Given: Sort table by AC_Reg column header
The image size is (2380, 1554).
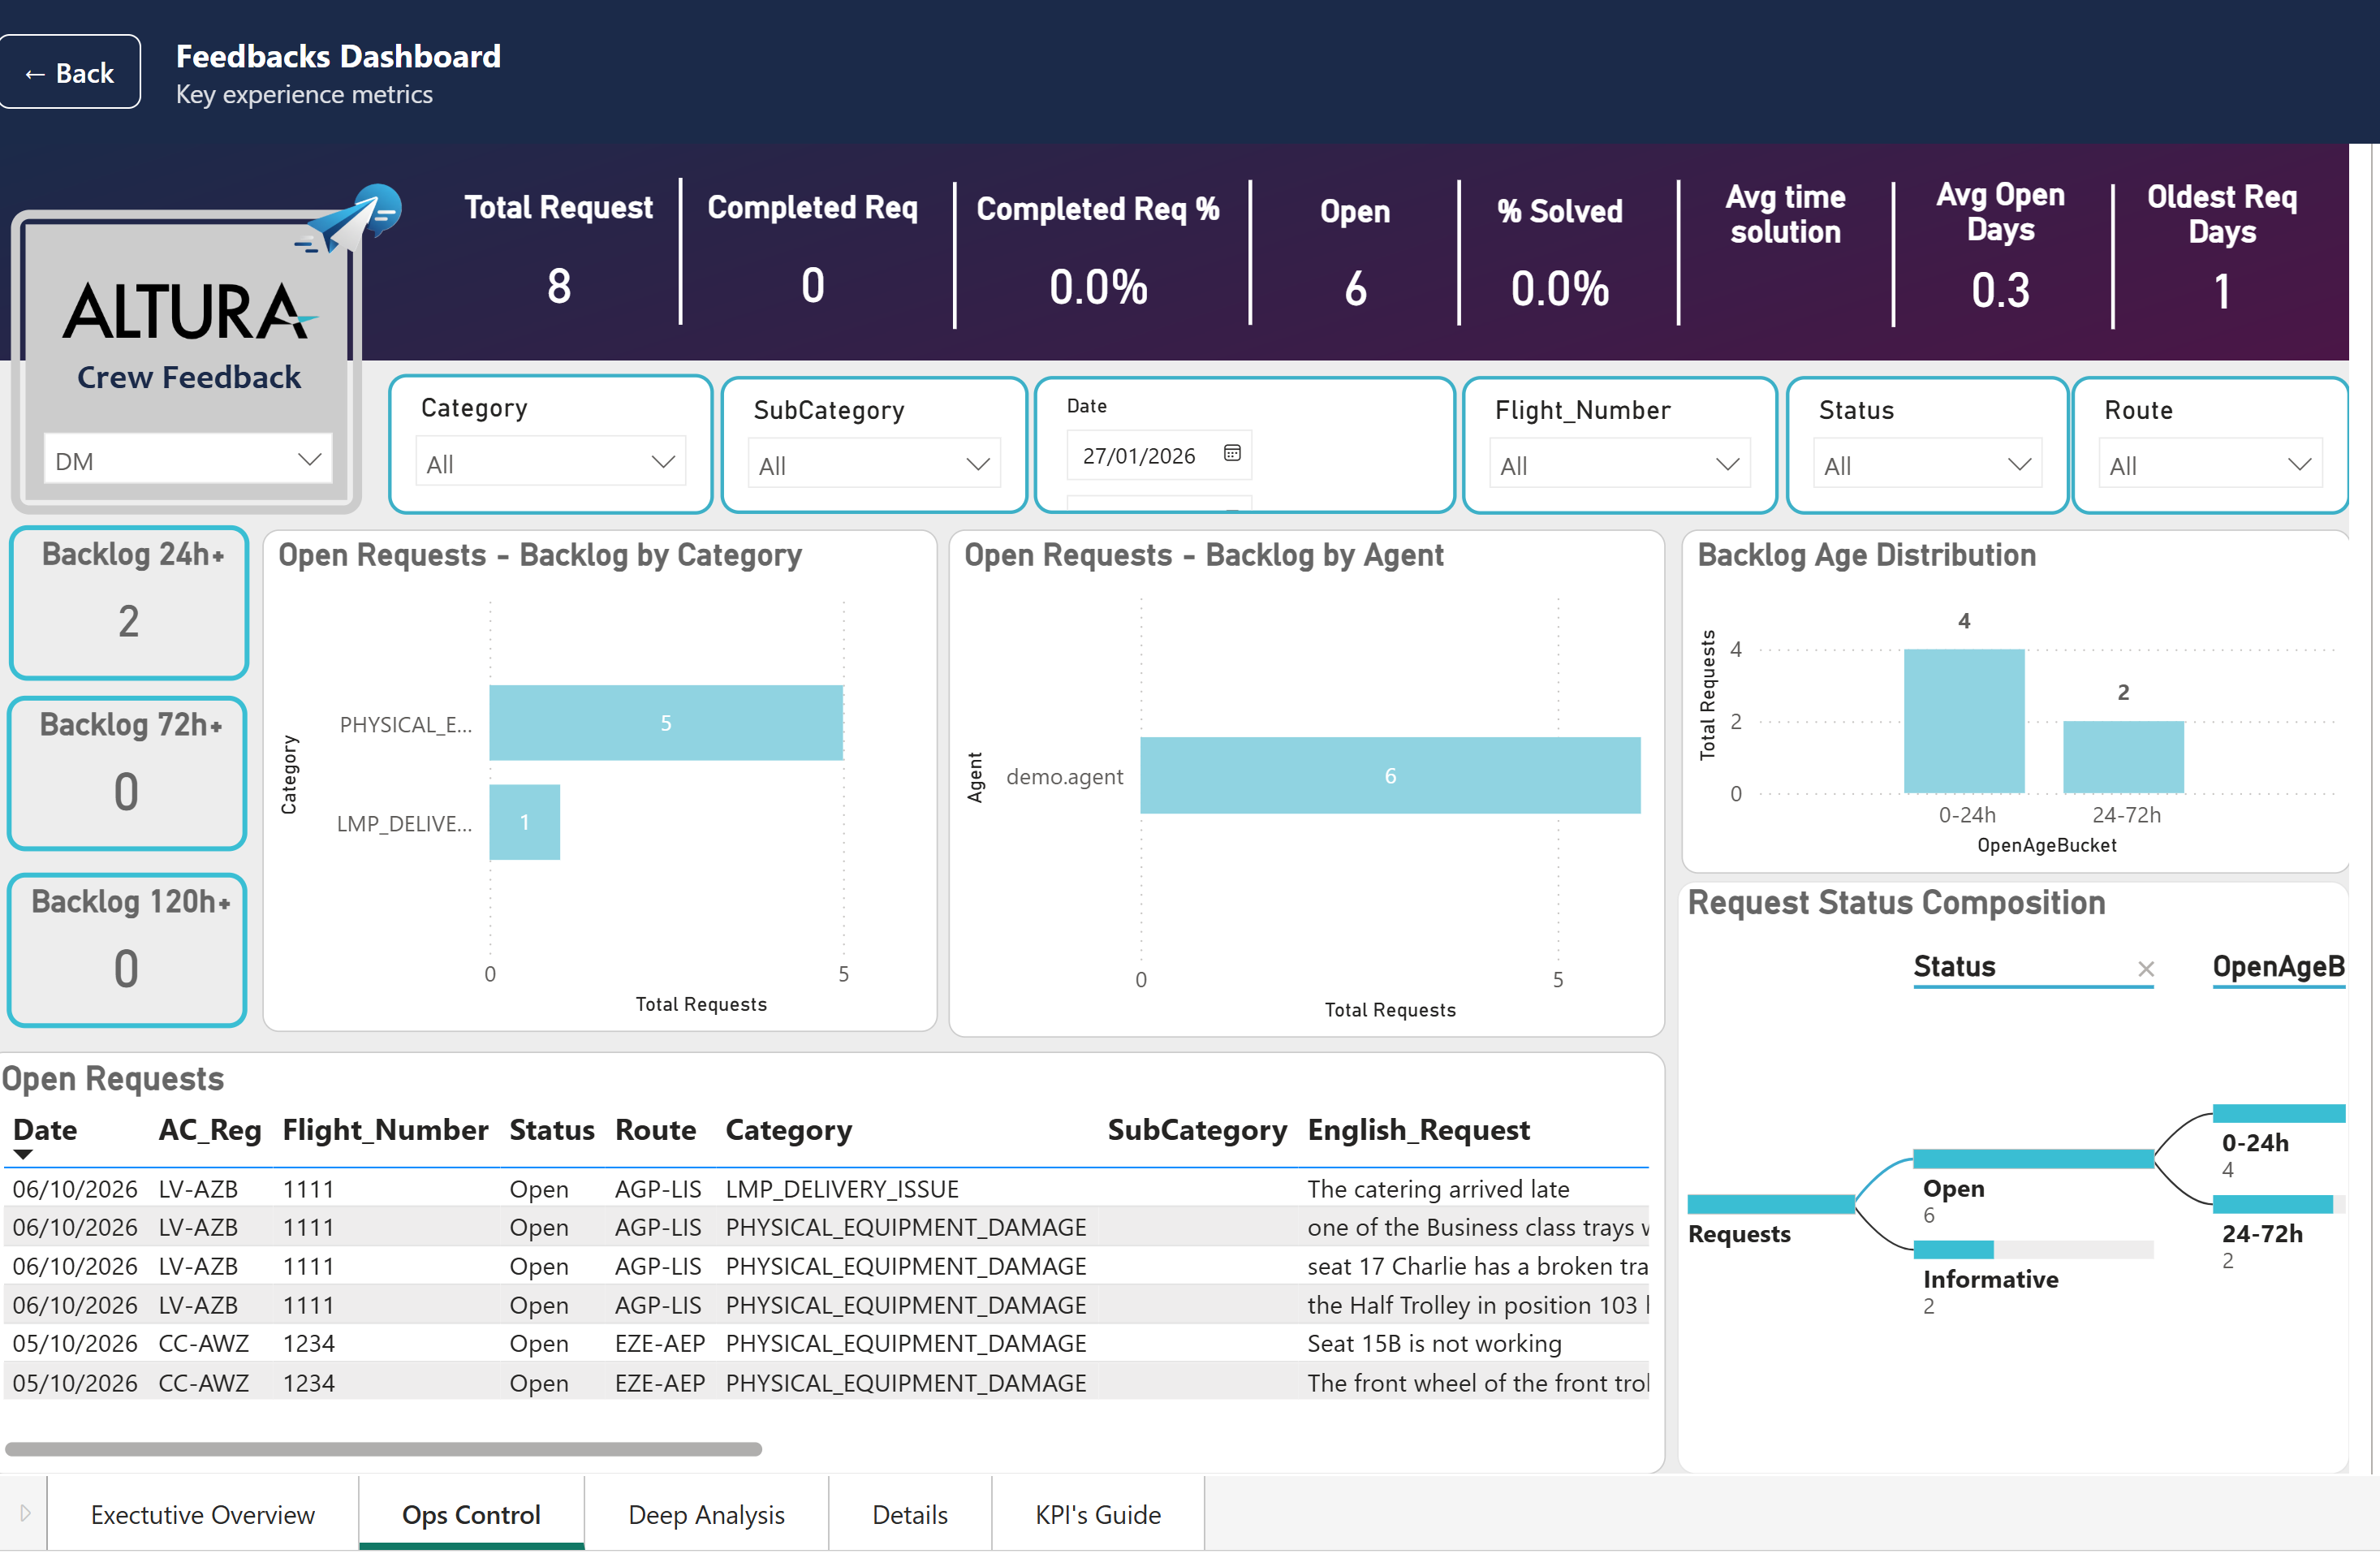Looking at the screenshot, I should [209, 1129].
